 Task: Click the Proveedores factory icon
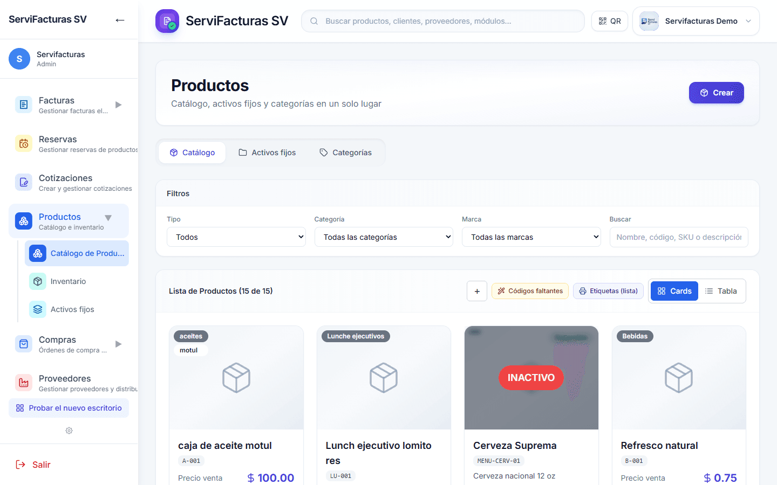coord(24,383)
